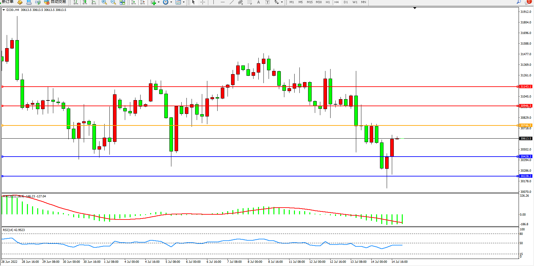This screenshot has height=266, width=534.
Task: Select the crosshair cursor tool
Action: [202, 2]
